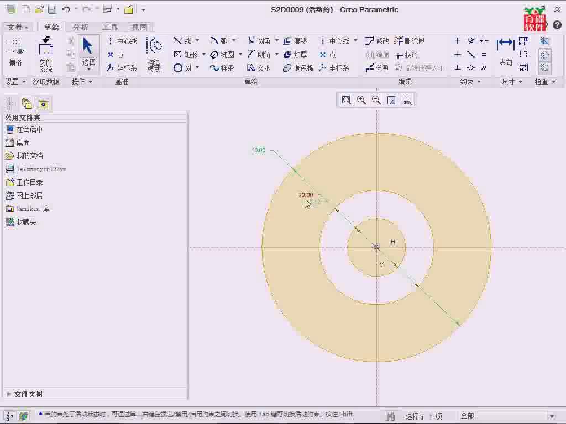Select the Corner (拐角) trim tool
Viewport: 566px width, 424px height.
(x=406, y=55)
